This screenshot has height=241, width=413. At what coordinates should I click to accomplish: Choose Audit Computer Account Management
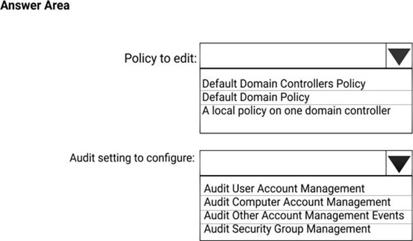pyautogui.click(x=297, y=202)
